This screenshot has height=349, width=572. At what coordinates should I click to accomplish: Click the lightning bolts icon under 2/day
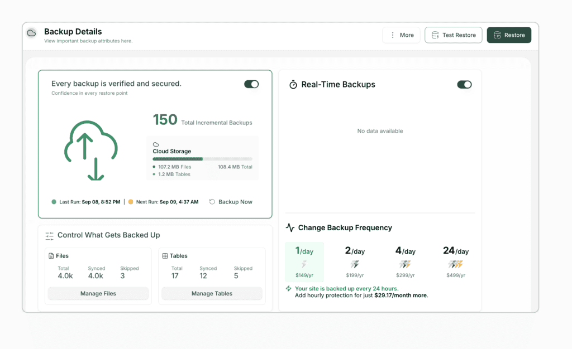[355, 264]
